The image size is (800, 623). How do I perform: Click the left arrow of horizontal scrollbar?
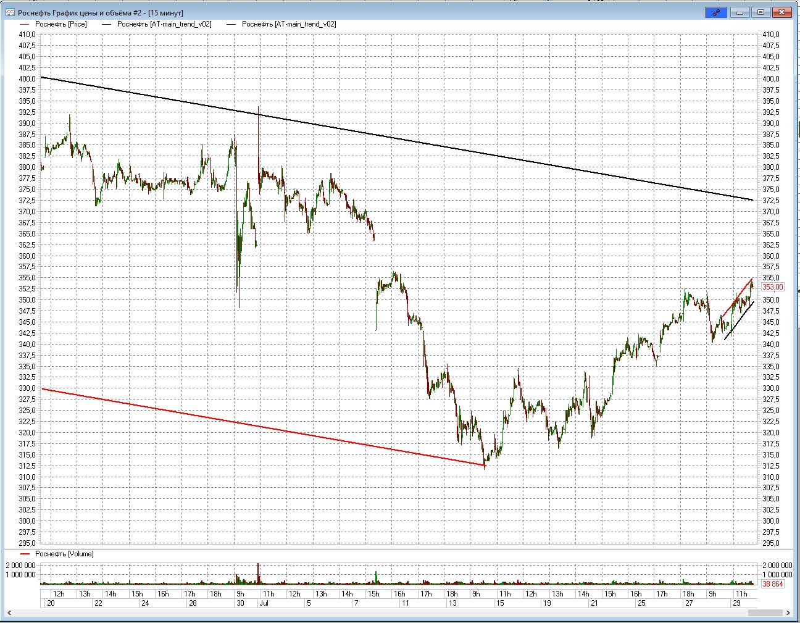pyautogui.click(x=9, y=613)
